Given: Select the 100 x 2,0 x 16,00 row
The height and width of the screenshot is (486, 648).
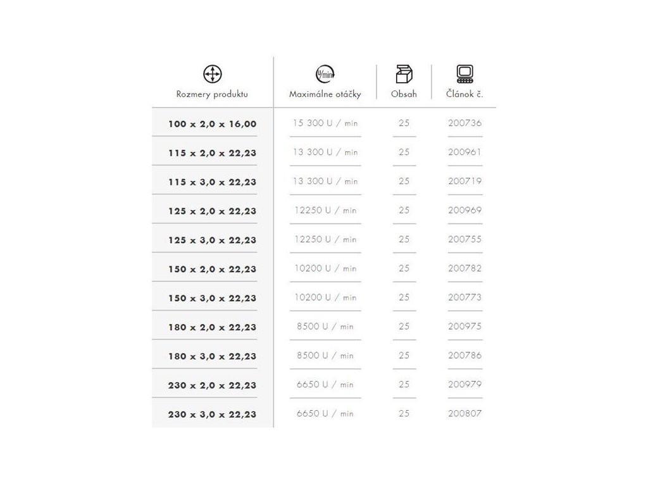Looking at the screenshot, I should [212, 124].
